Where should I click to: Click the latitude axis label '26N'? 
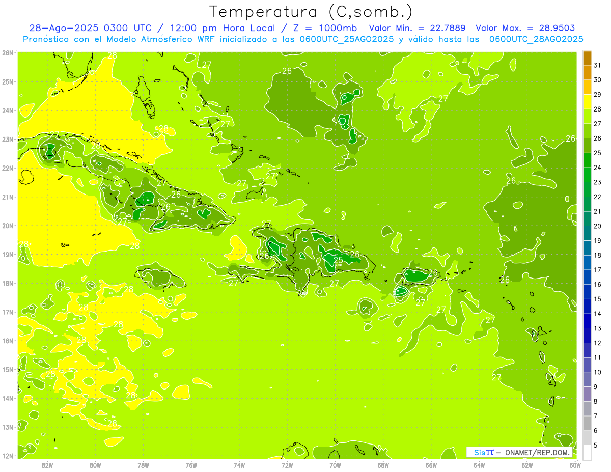(8, 53)
